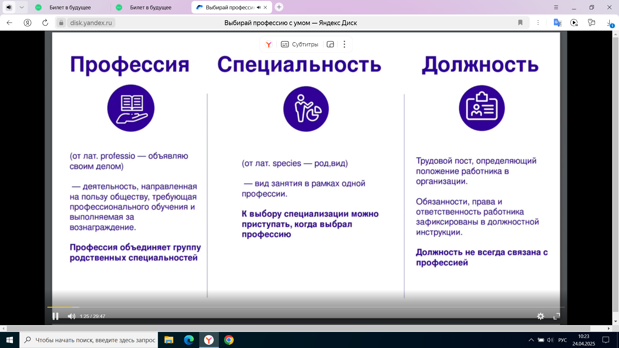Viewport: 619px width, 348px height.
Task: Open video settings gear
Action: click(x=541, y=316)
